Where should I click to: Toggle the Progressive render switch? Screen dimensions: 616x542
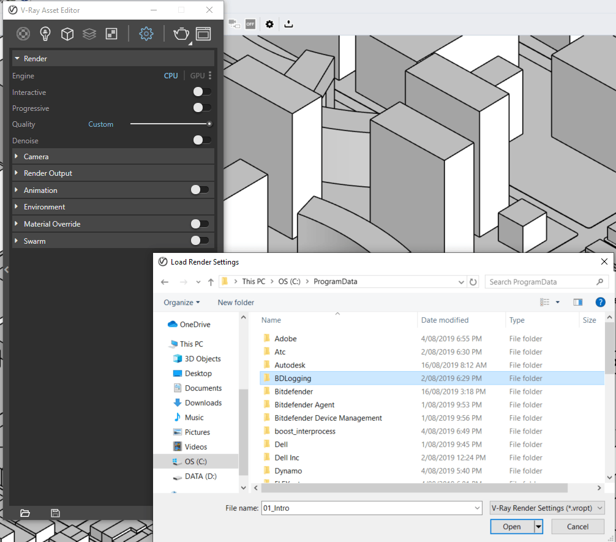click(202, 107)
